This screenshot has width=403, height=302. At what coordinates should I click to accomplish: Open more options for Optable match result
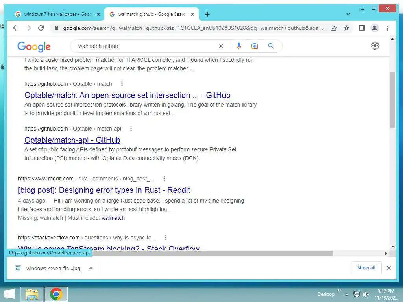coord(122,84)
